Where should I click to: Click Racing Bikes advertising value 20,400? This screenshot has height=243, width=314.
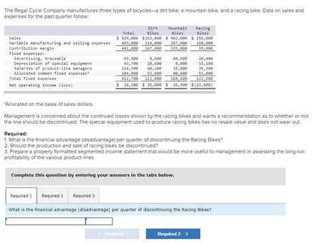[x=205, y=58]
